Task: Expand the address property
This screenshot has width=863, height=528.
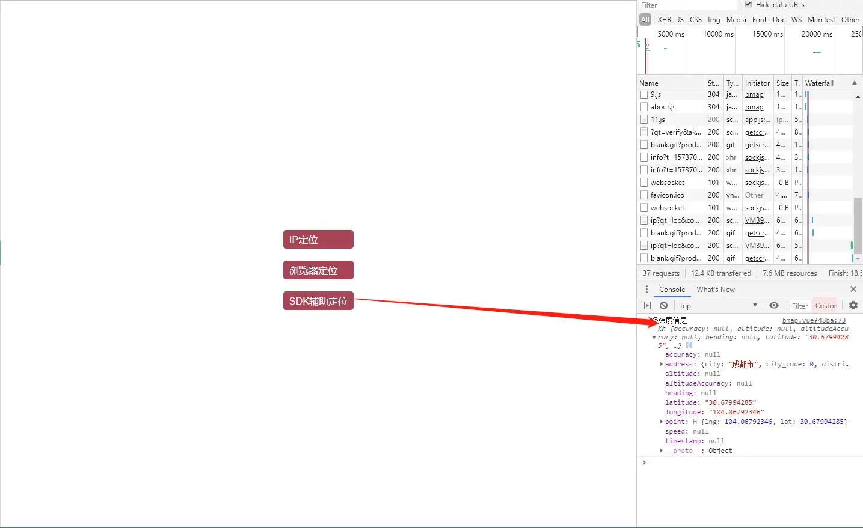Action: pos(661,364)
